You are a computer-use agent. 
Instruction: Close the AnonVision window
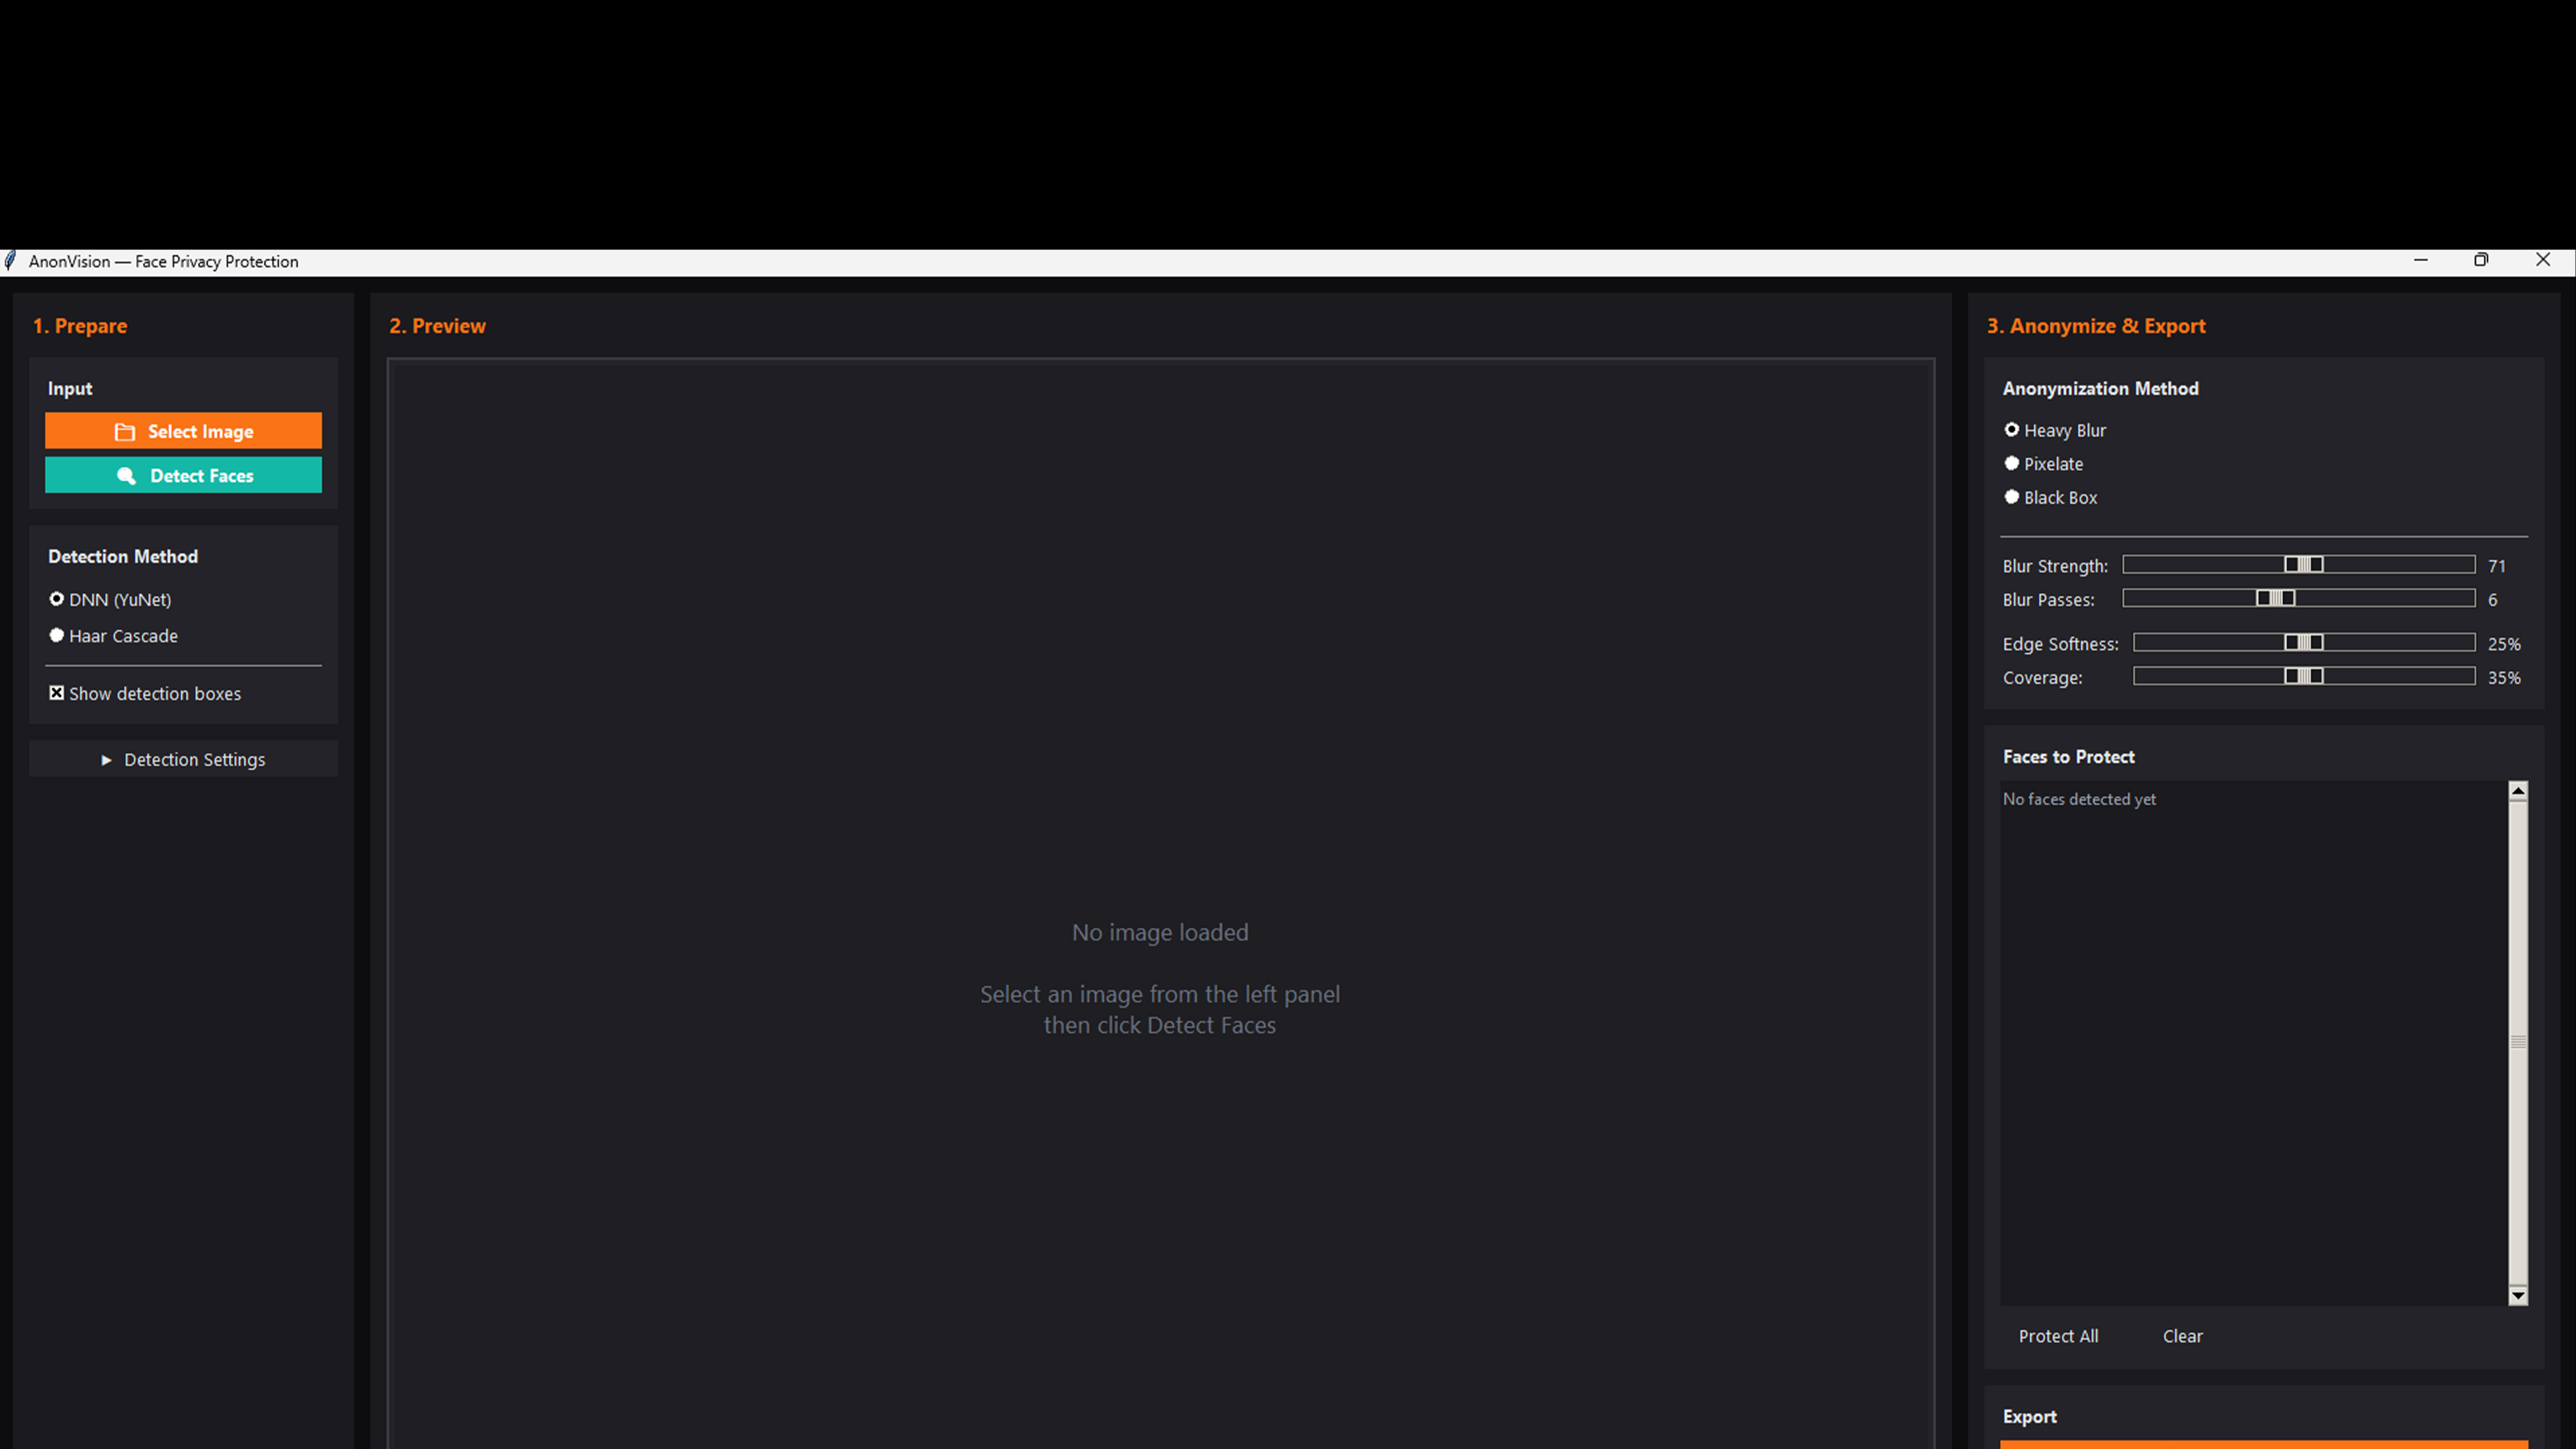[2543, 260]
